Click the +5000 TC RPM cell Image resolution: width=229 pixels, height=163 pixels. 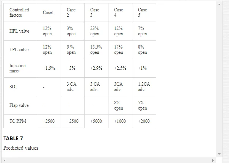point(96,121)
